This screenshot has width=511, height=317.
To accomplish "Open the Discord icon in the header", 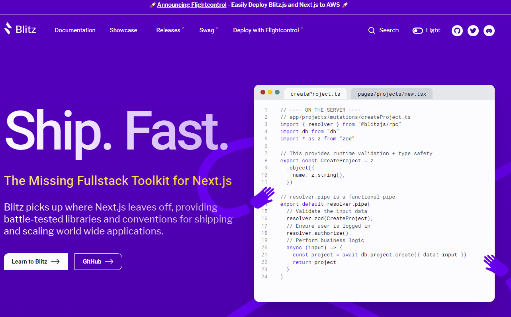I will (489, 31).
